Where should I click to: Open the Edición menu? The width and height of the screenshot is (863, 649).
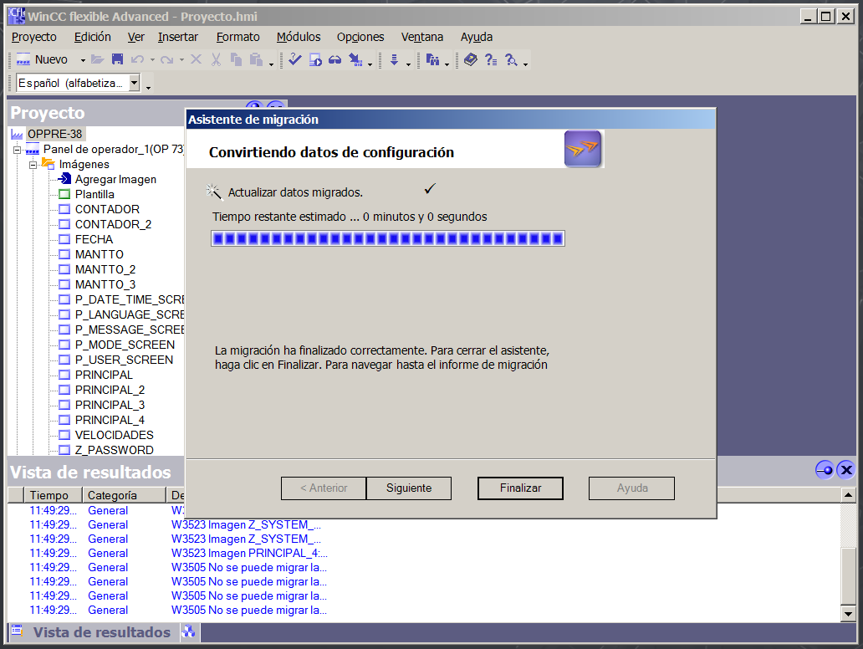tap(93, 37)
